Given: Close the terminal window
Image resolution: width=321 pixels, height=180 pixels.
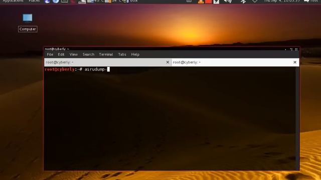Looking at the screenshot, I should pos(296,49).
